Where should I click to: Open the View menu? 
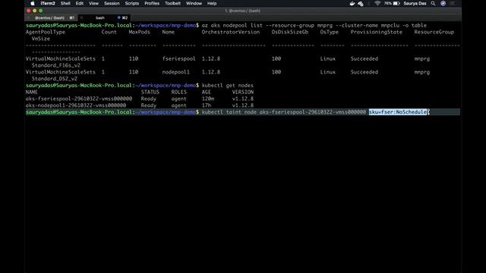(x=93, y=3)
